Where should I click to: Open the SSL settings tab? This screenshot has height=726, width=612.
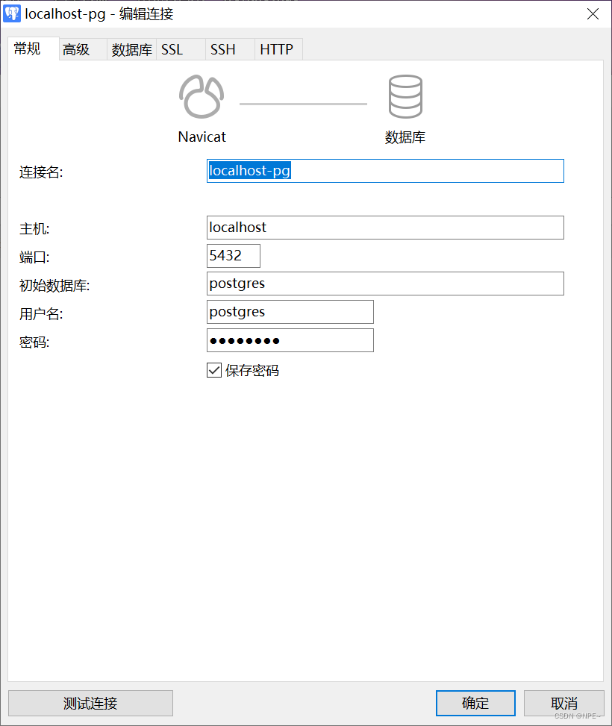(172, 49)
